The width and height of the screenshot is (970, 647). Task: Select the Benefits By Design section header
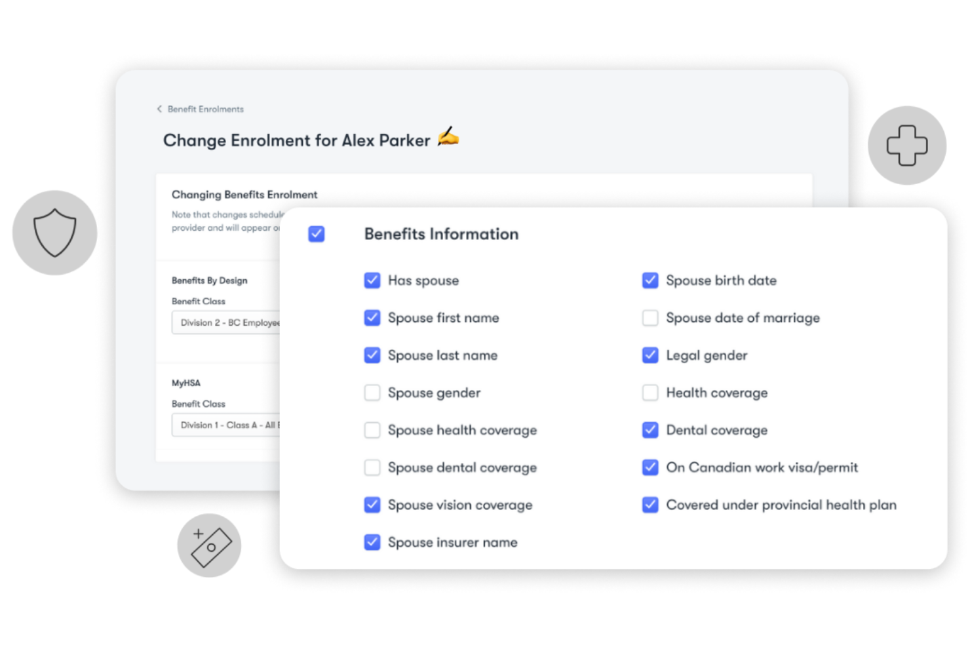[x=210, y=280]
